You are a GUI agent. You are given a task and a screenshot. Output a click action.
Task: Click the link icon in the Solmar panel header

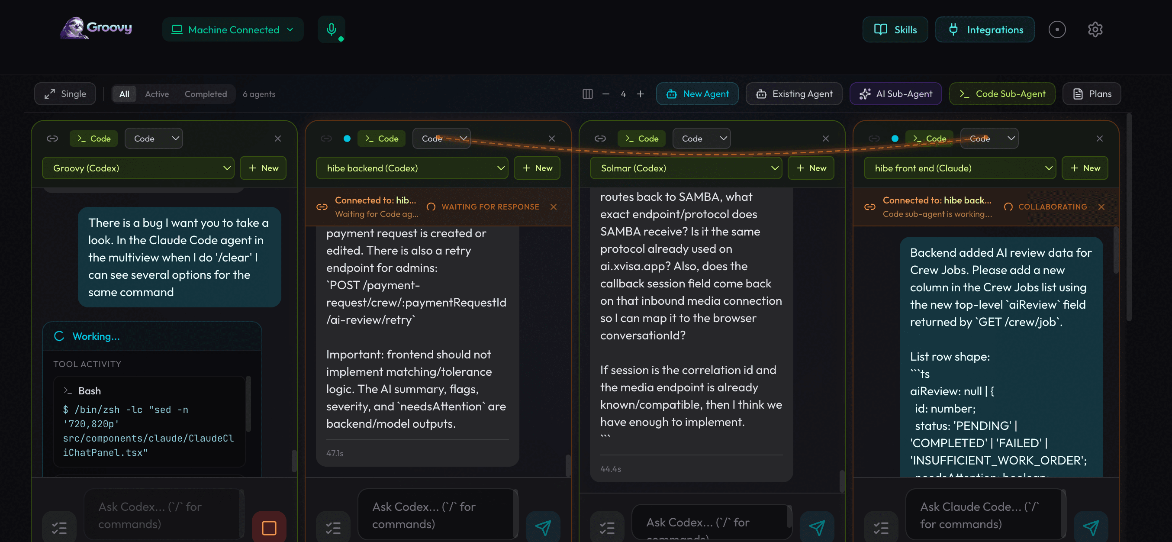600,139
